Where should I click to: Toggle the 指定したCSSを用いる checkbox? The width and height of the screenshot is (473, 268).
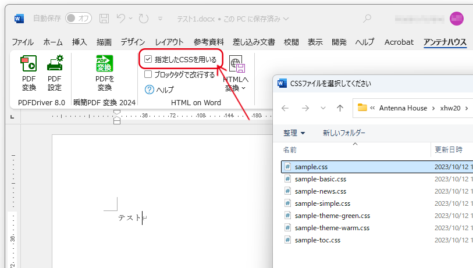[x=148, y=59]
